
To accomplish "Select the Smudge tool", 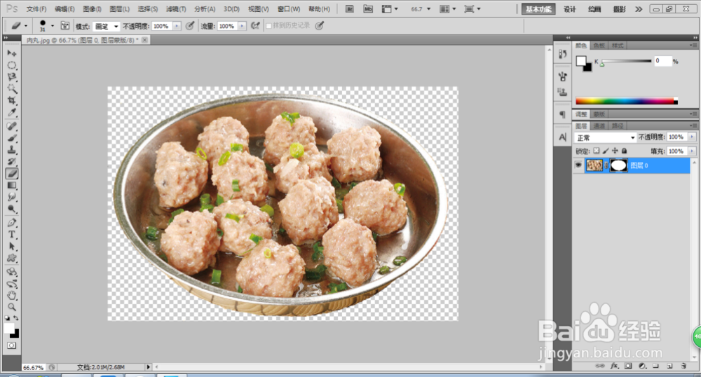I will (12, 196).
